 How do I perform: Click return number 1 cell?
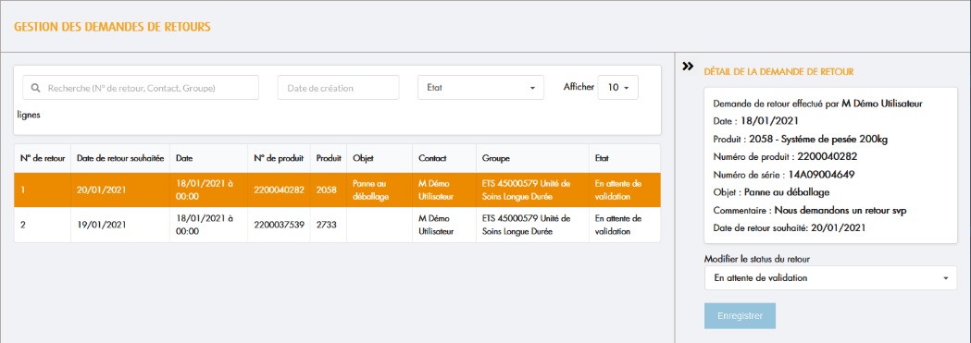43,190
